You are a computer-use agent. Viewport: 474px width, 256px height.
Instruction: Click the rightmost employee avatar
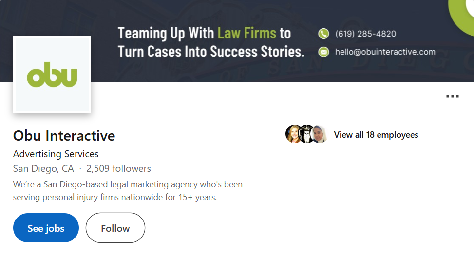[x=319, y=134]
